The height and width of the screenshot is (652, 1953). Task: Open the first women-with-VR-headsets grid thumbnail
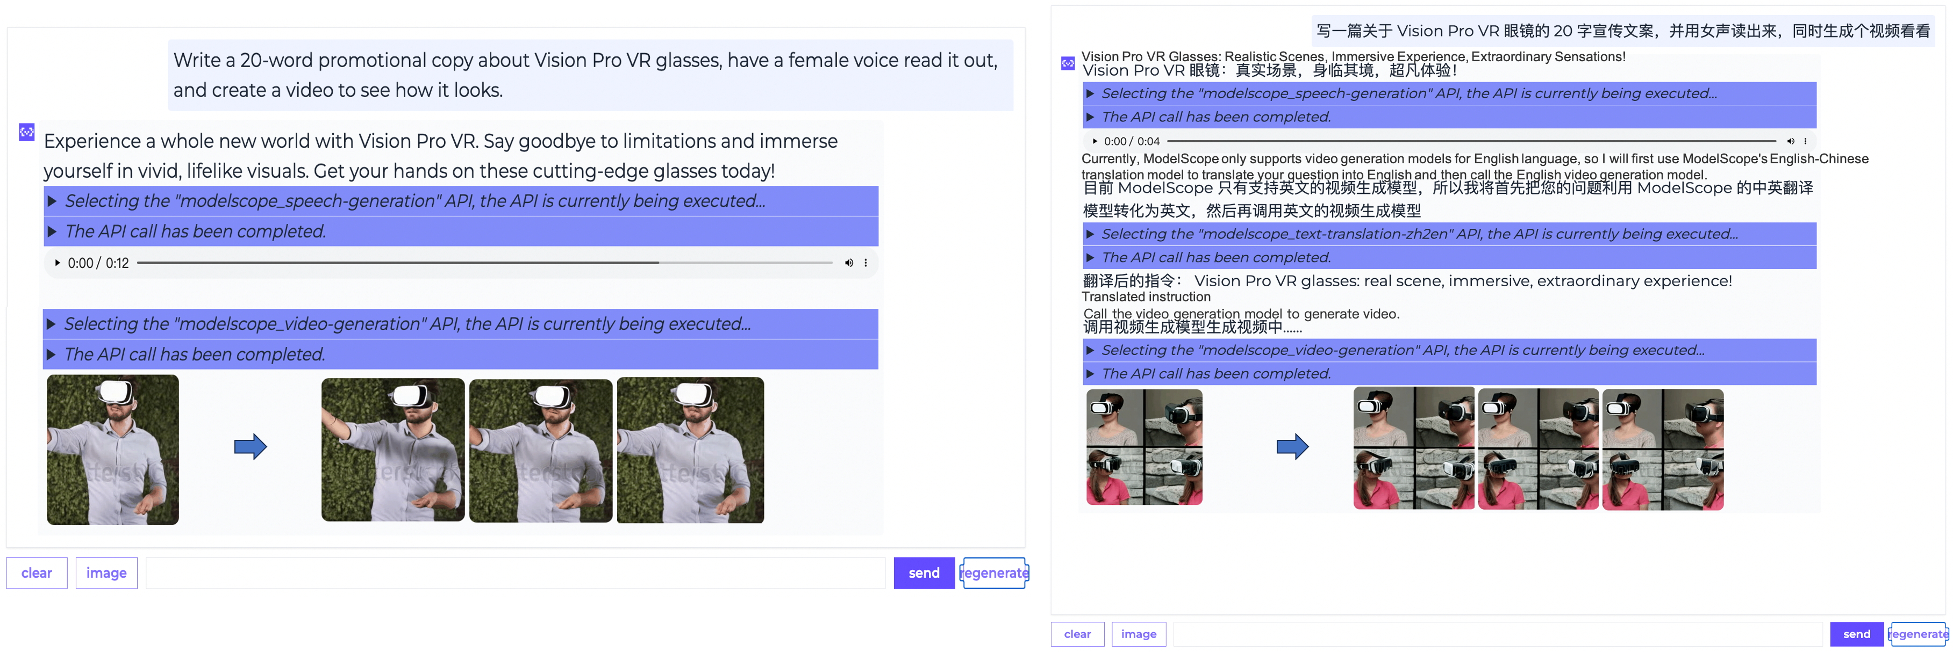pyautogui.click(x=1144, y=447)
